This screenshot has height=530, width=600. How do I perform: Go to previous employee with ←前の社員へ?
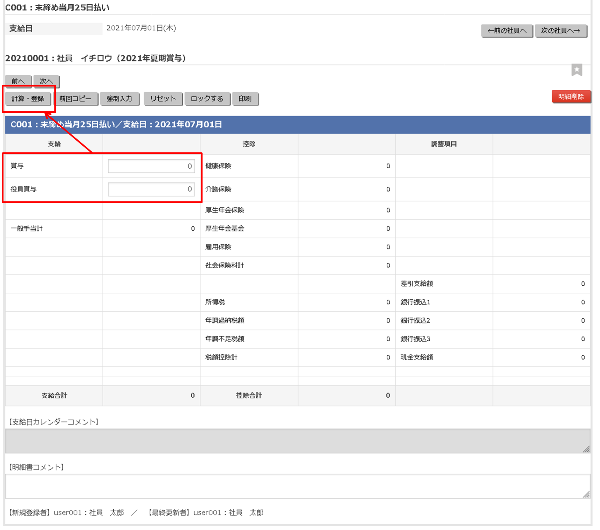pos(507,31)
